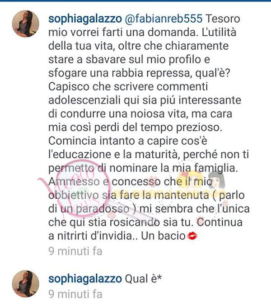Click the word "Tesoro" in the comment
The height and width of the screenshot is (306, 271).
[x=223, y=19]
